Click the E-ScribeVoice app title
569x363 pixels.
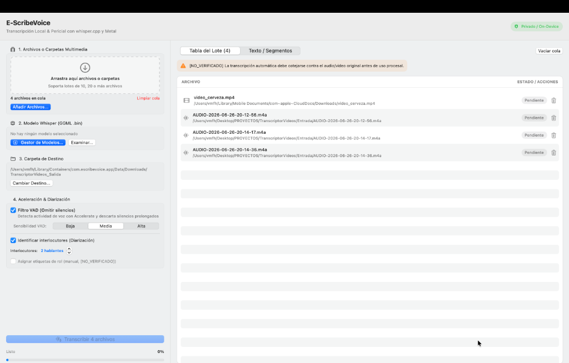28,23
